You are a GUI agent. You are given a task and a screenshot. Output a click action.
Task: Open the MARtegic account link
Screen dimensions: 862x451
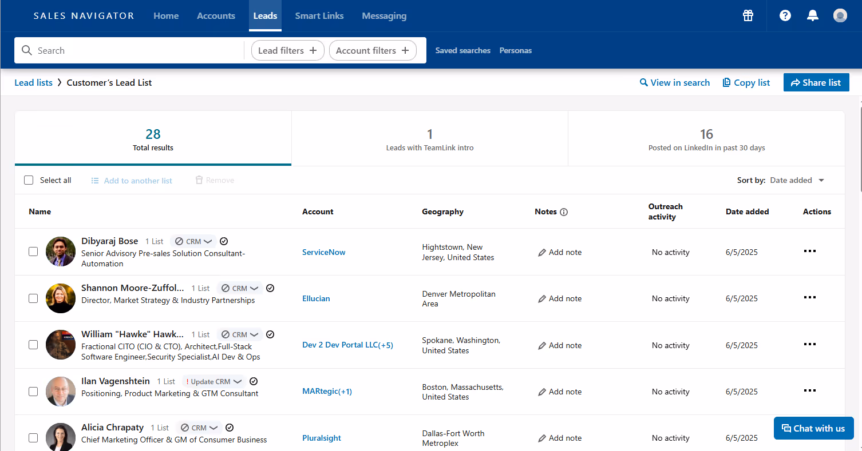(327, 392)
